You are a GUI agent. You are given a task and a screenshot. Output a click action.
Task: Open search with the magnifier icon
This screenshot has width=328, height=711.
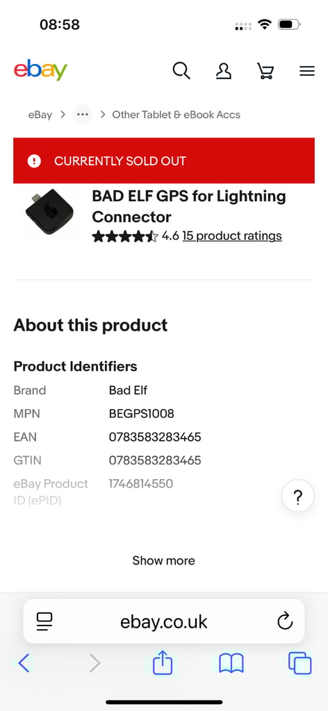pos(181,71)
